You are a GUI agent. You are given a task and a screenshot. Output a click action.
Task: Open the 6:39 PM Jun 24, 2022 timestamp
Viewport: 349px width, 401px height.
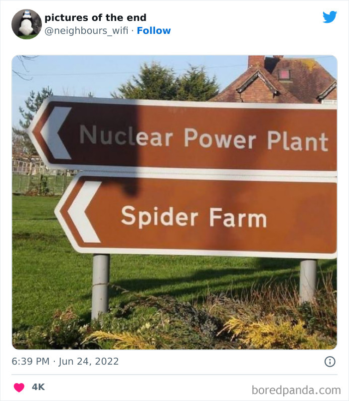click(65, 361)
